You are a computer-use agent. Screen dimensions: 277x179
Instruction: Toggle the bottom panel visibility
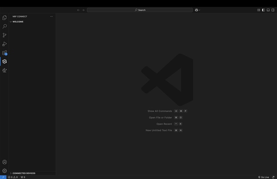[x=268, y=10]
